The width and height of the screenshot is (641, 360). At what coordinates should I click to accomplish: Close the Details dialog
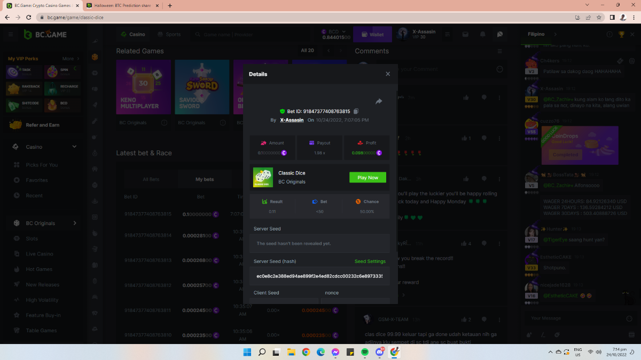388,74
